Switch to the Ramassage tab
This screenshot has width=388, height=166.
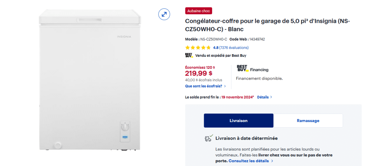coord(308,121)
